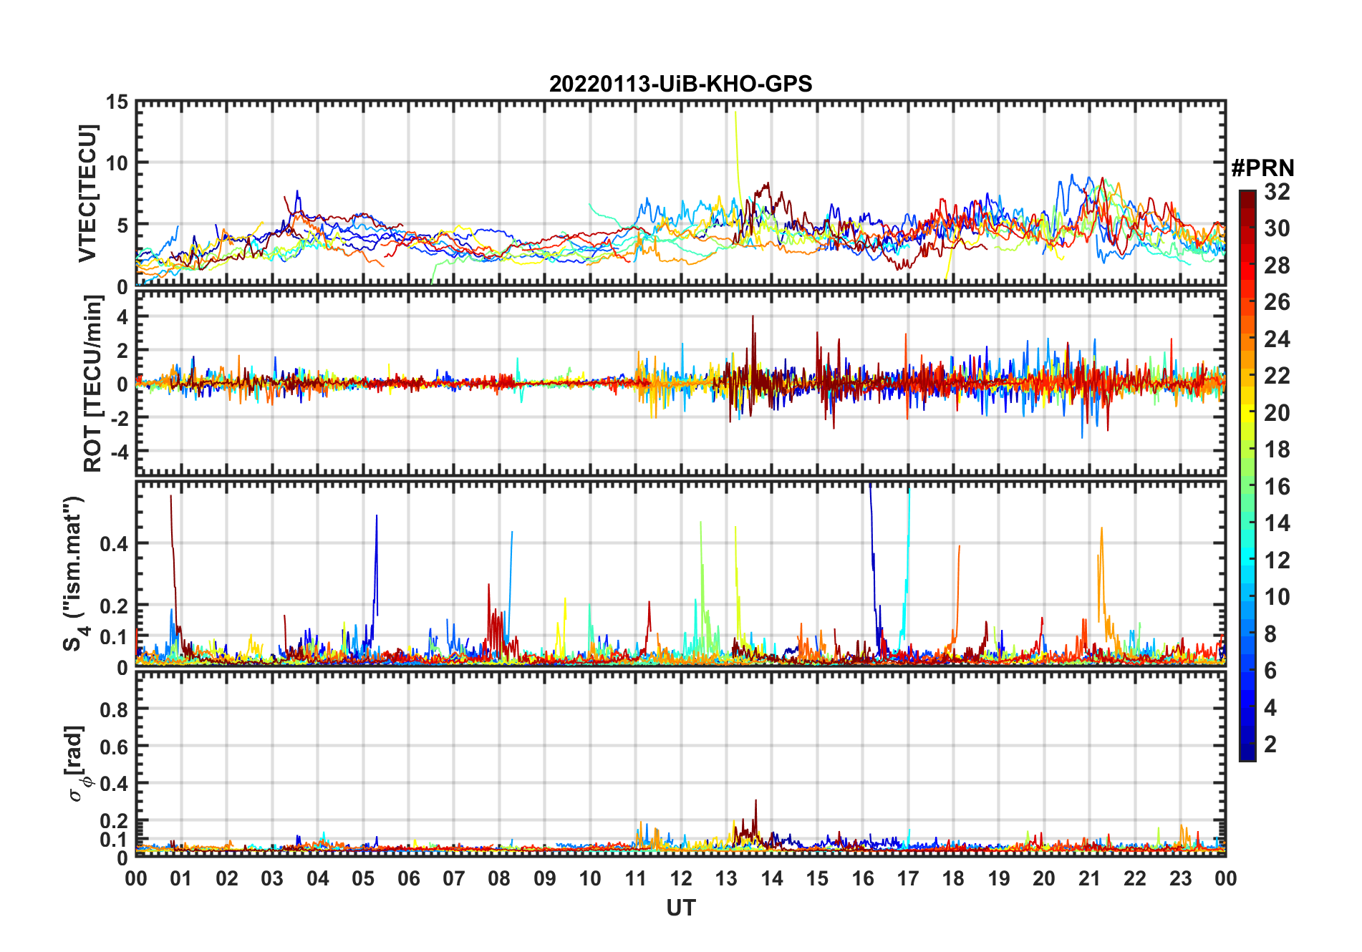Screen dimensions: 1362x952
Task: Click VTEC axis tick label 15
Action: 117,102
